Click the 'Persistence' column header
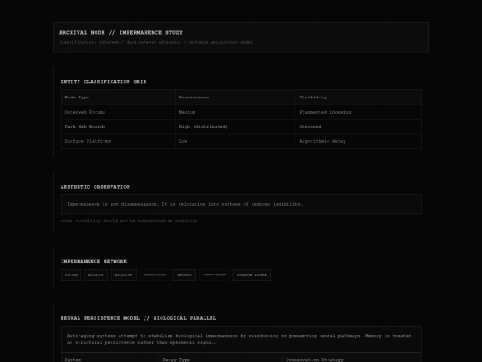 (x=235, y=97)
